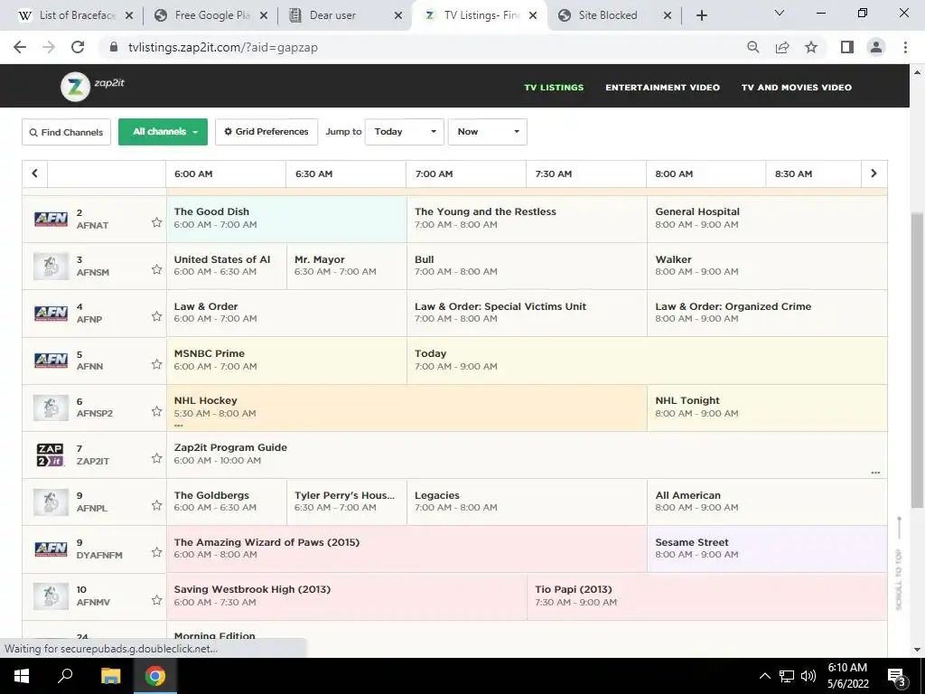This screenshot has height=694, width=925.
Task: Open the Now time dropdown
Action: [487, 132]
